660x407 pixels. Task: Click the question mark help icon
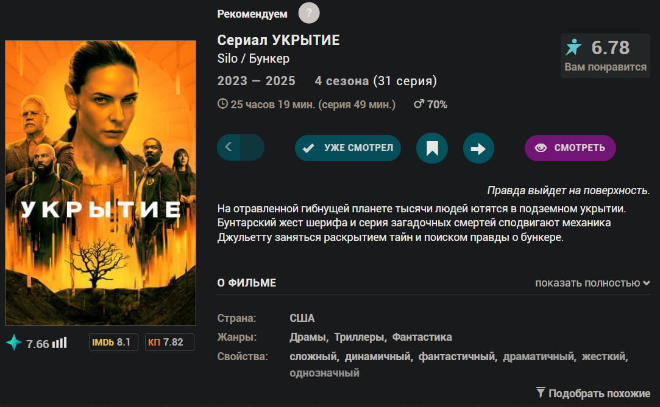tap(309, 13)
